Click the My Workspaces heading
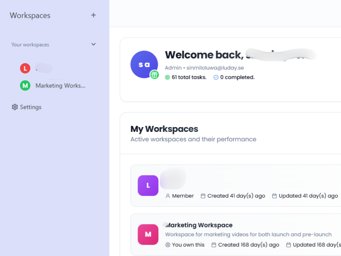 [x=165, y=129]
